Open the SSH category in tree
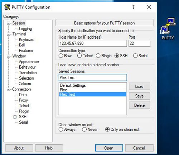Screen dimensions: 179x155 pos(23,117)
